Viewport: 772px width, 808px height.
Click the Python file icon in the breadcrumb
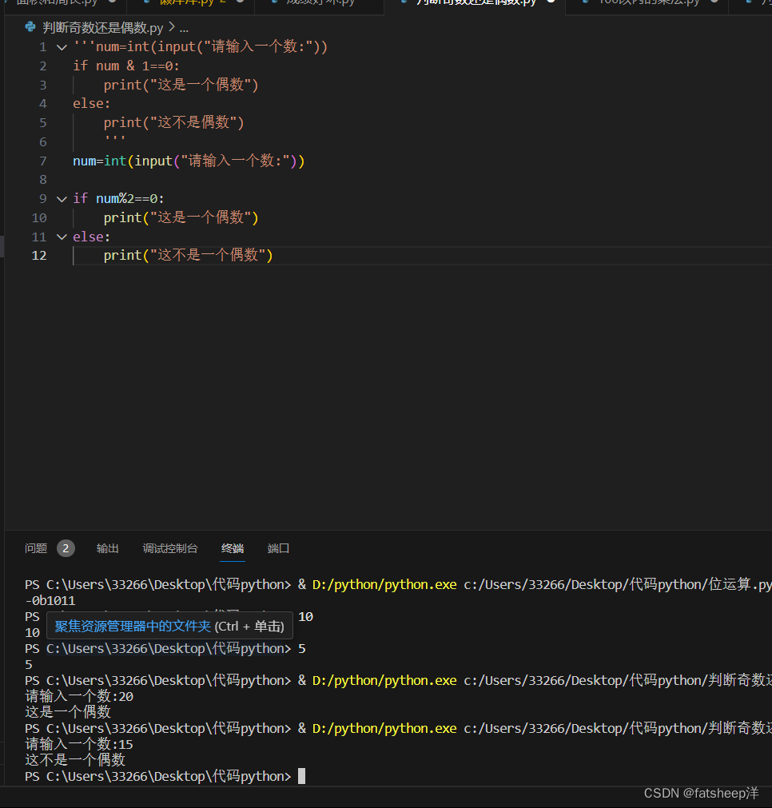pyautogui.click(x=30, y=27)
